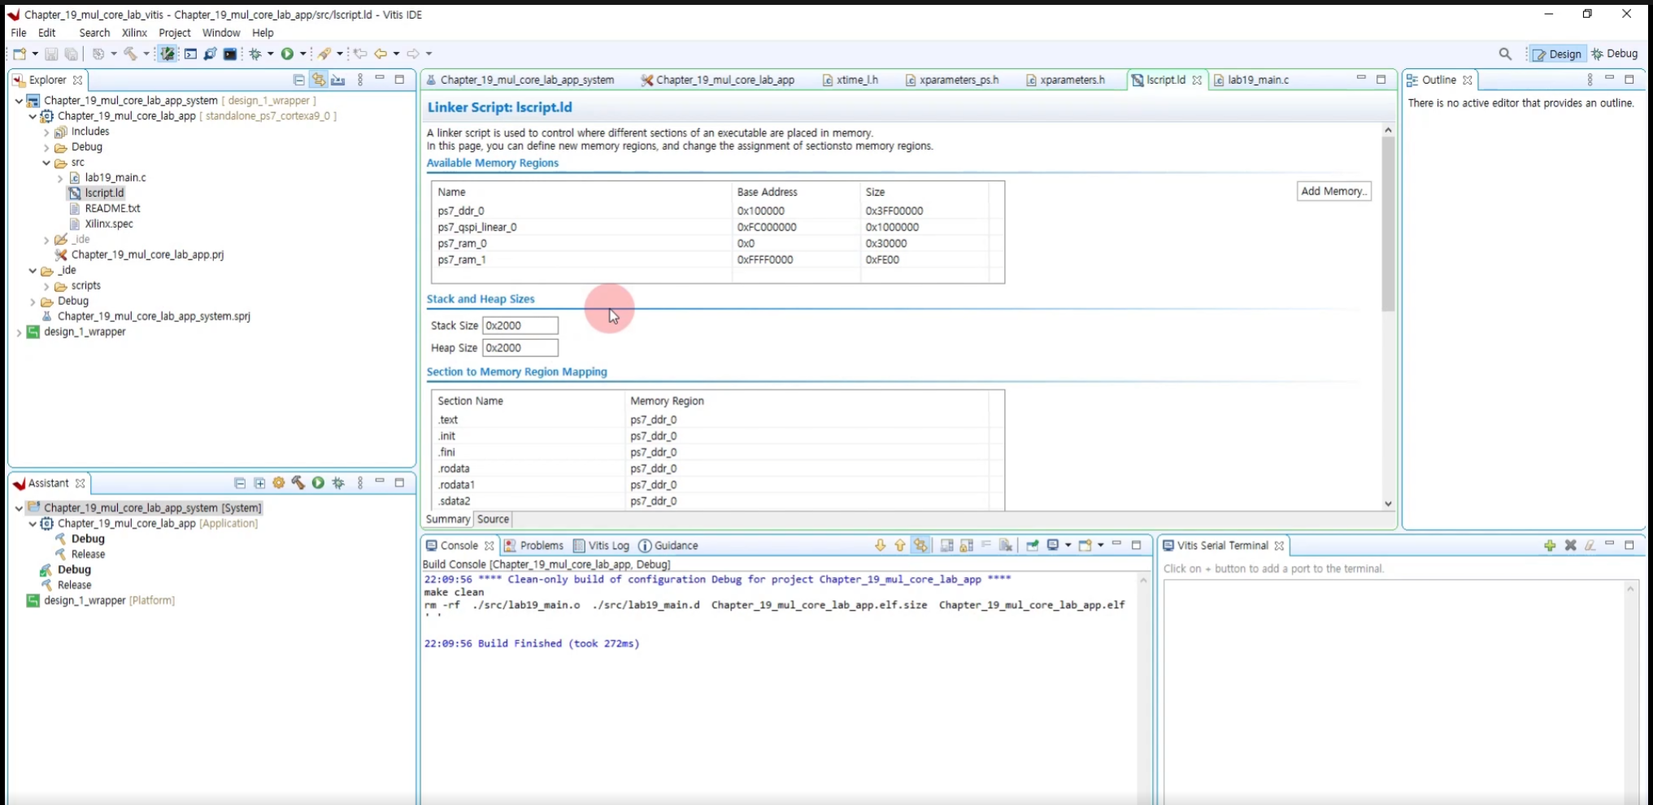1653x805 pixels.
Task: Select ps7_ram_0 row in memory regions
Action: (717, 243)
